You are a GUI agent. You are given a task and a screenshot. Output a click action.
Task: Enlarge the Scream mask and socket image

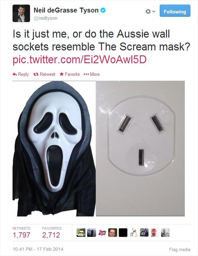99,148
